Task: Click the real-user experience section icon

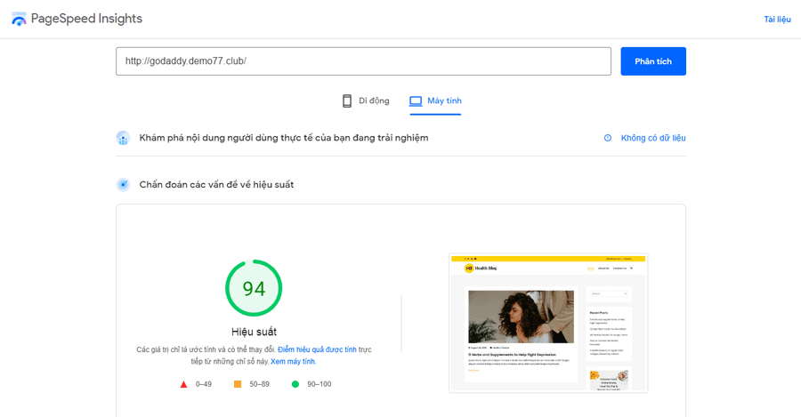Action: [x=123, y=138]
